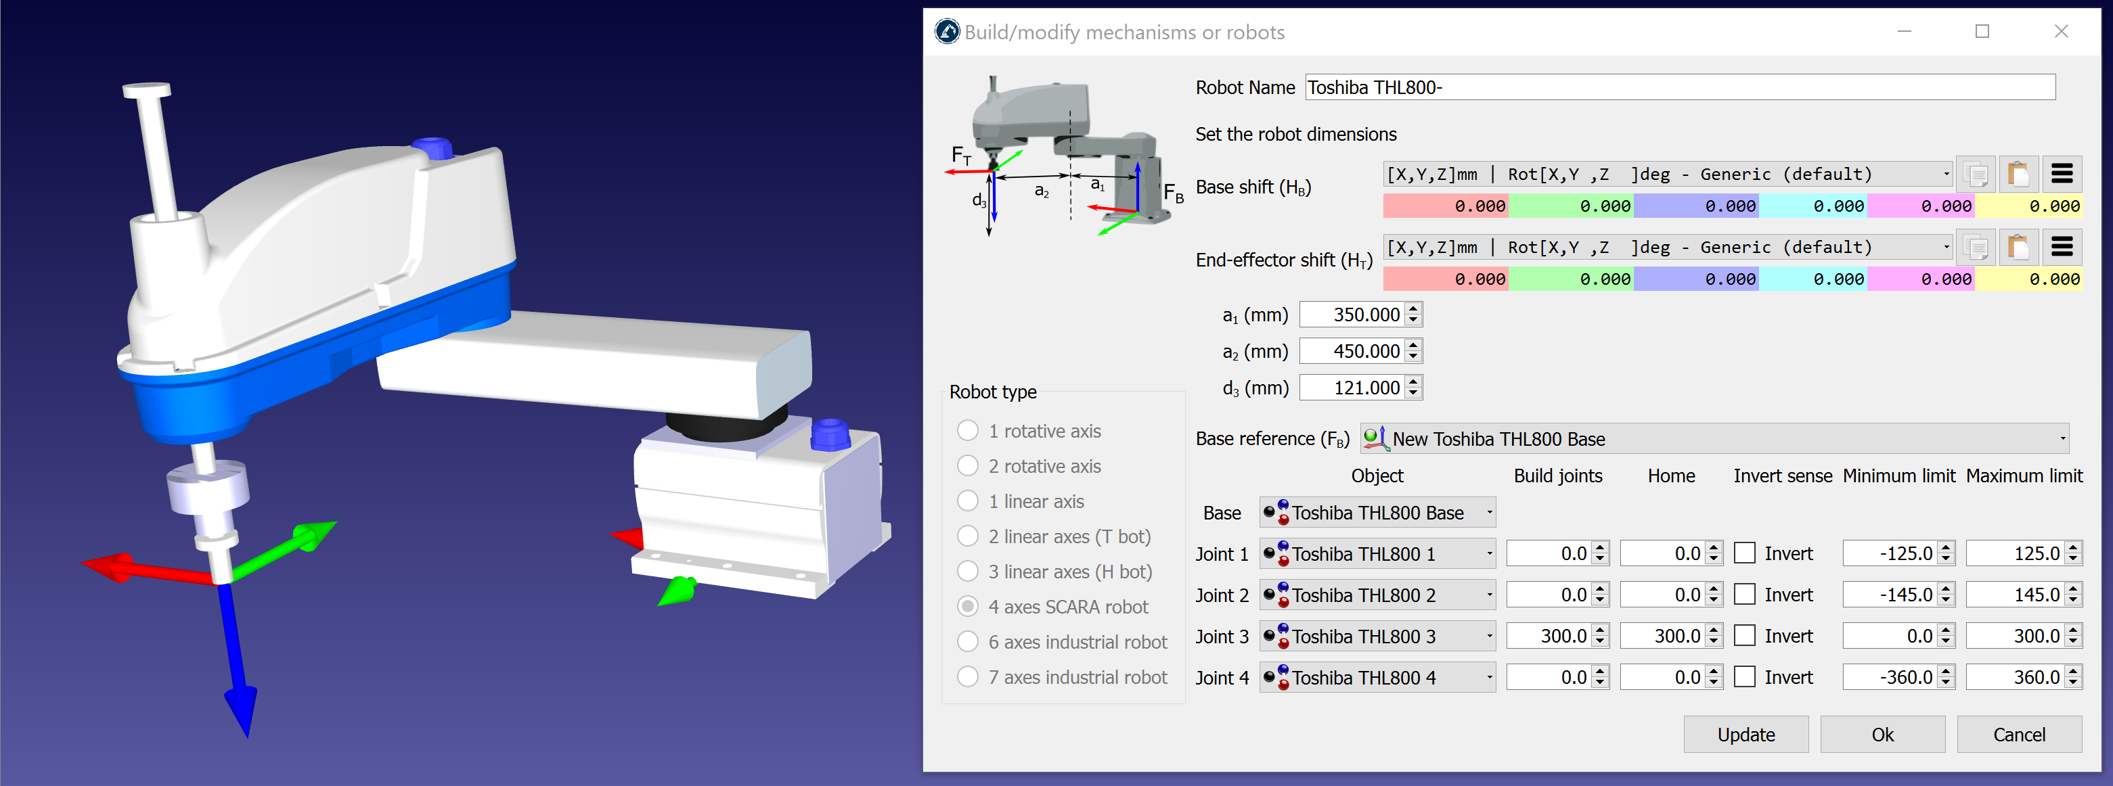Open the Joint 3 object dropdown
Screen dimensions: 2113x786
(1377, 636)
